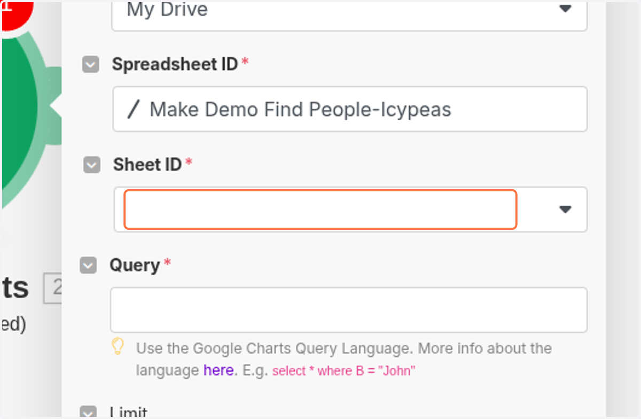
Task: Click the select * where B example code
Action: pos(344,370)
